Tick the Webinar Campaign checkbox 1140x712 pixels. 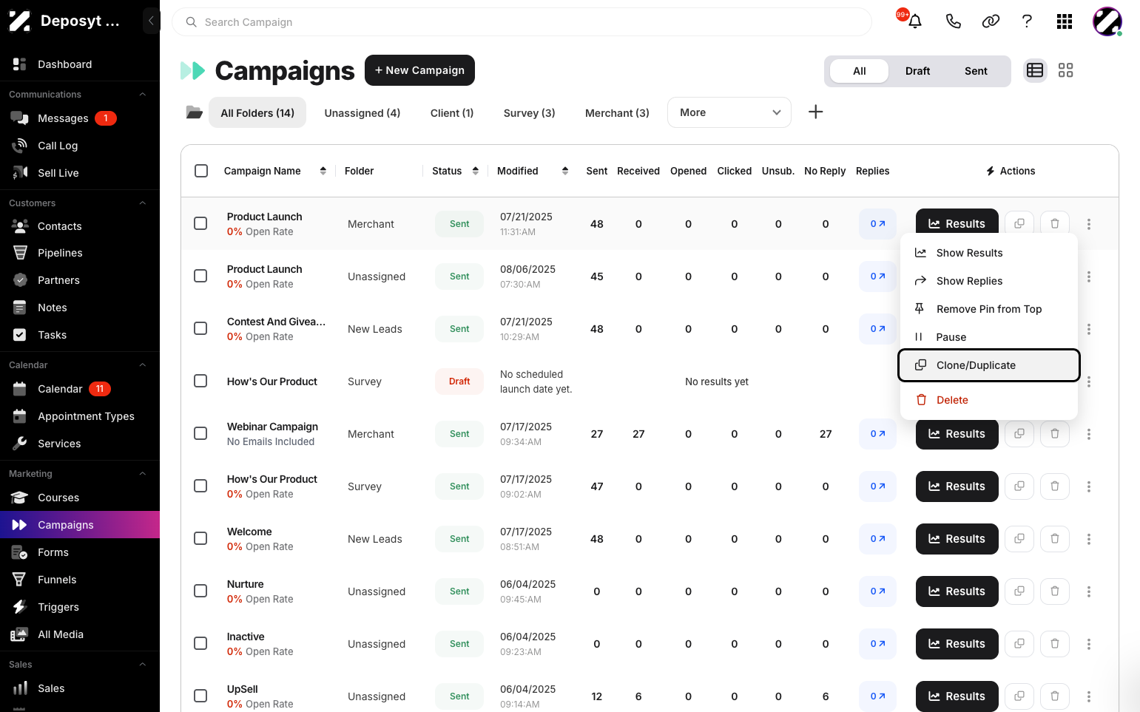200,433
